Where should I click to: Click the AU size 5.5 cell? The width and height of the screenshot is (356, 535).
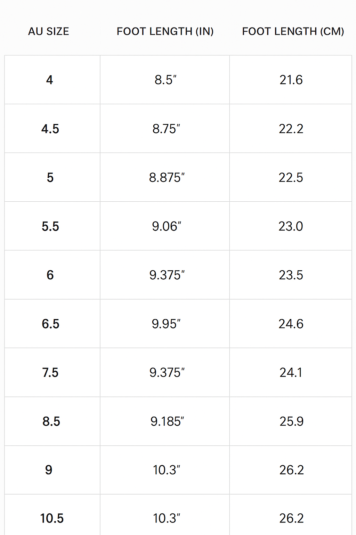50,226
